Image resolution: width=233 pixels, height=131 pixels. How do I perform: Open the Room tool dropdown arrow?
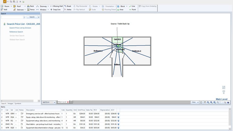pyautogui.click(x=11, y=6)
